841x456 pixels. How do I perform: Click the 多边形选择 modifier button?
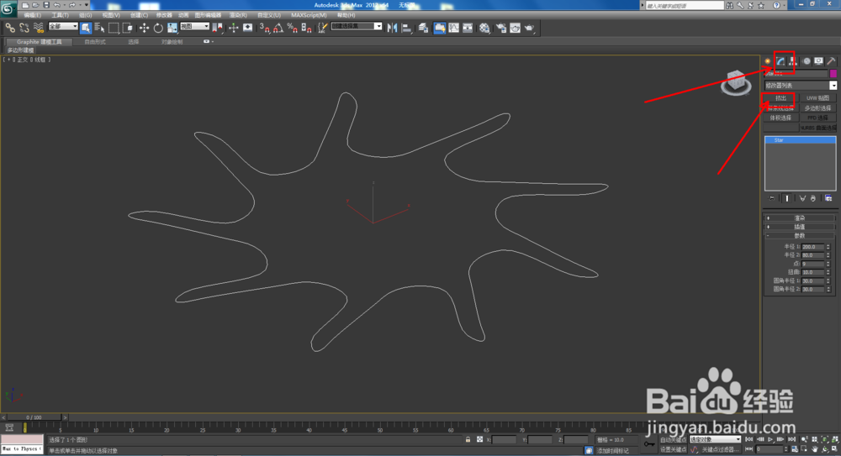pyautogui.click(x=818, y=108)
